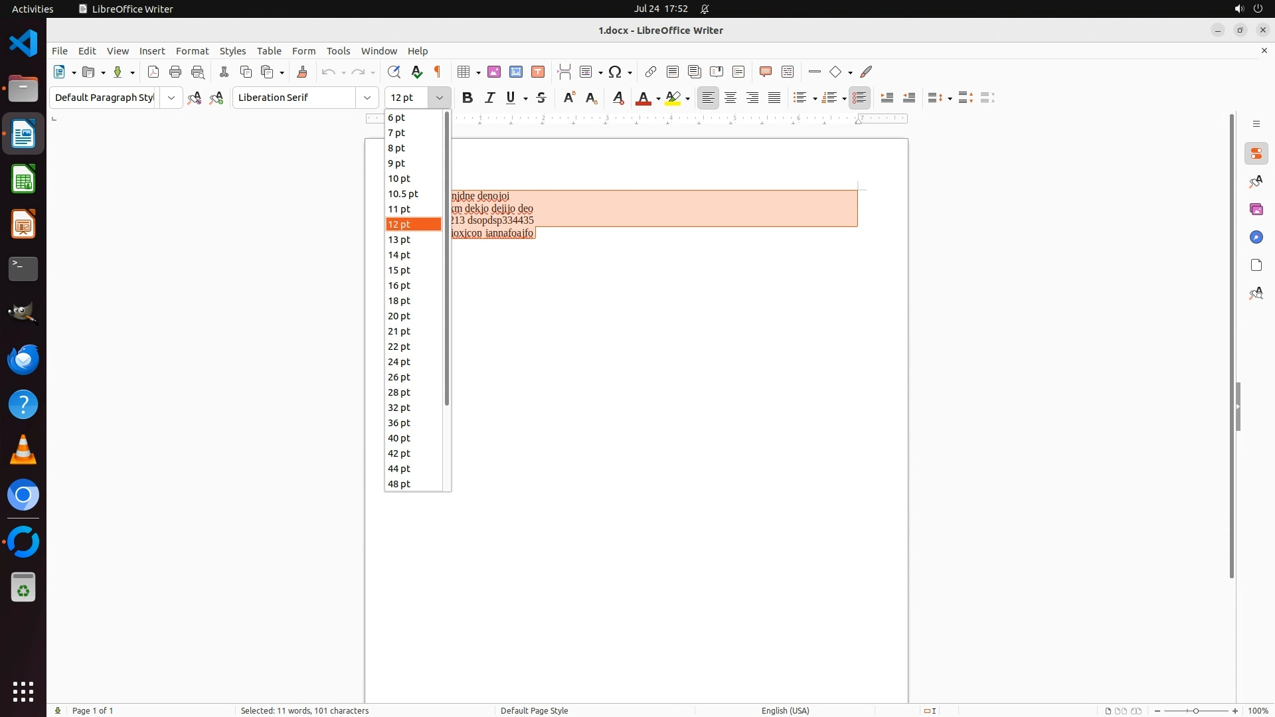Click the zoom slider in status bar

[x=1196, y=710]
